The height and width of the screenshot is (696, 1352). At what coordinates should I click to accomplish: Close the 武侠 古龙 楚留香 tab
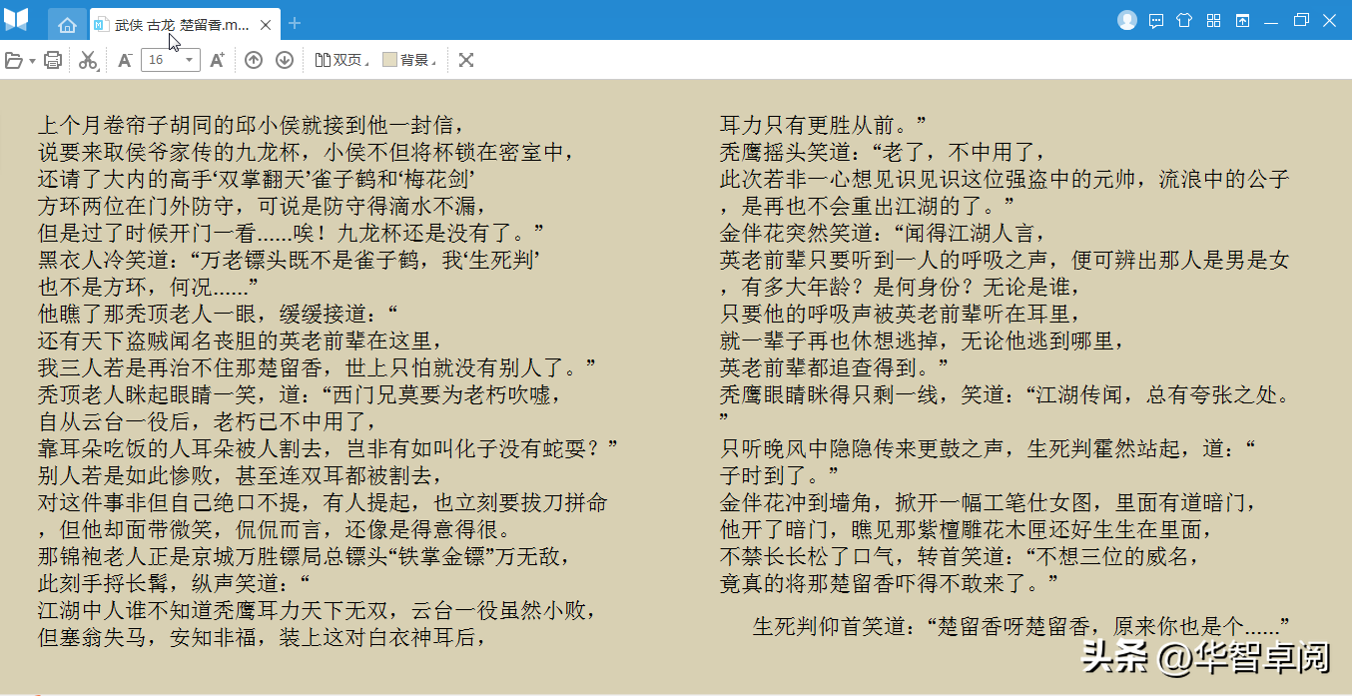pyautogui.click(x=265, y=24)
